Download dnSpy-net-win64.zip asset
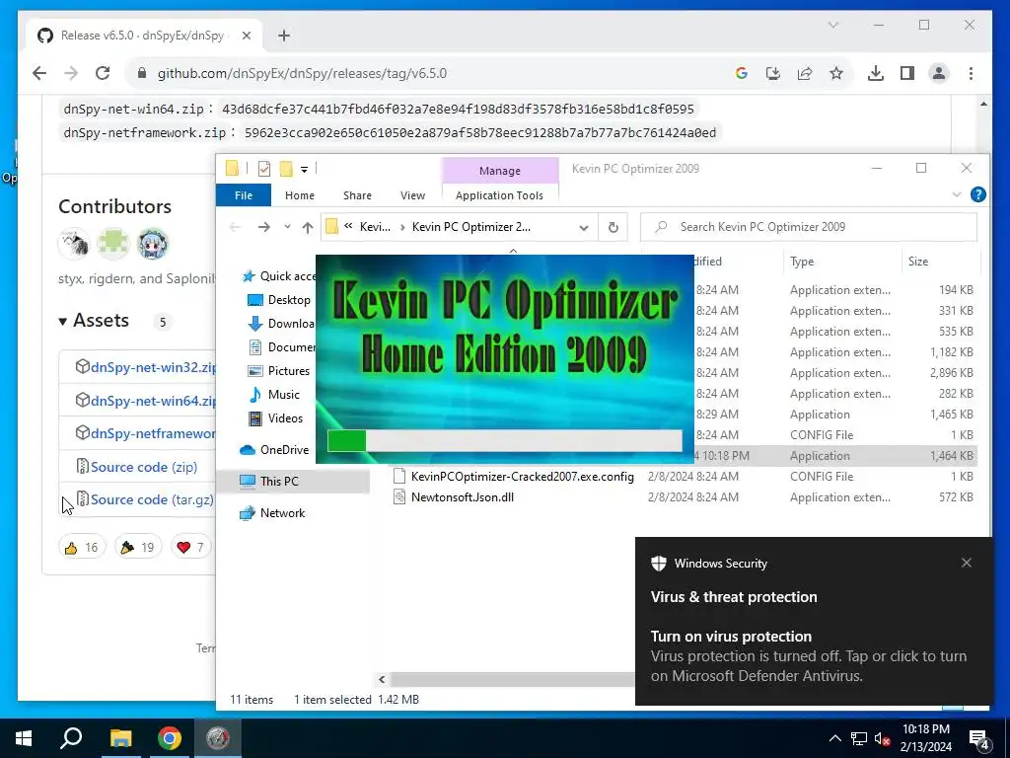Image resolution: width=1010 pixels, height=758 pixels. (153, 401)
